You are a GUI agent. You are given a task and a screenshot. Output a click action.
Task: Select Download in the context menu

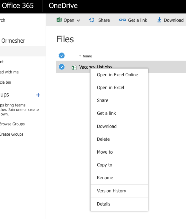119,126
